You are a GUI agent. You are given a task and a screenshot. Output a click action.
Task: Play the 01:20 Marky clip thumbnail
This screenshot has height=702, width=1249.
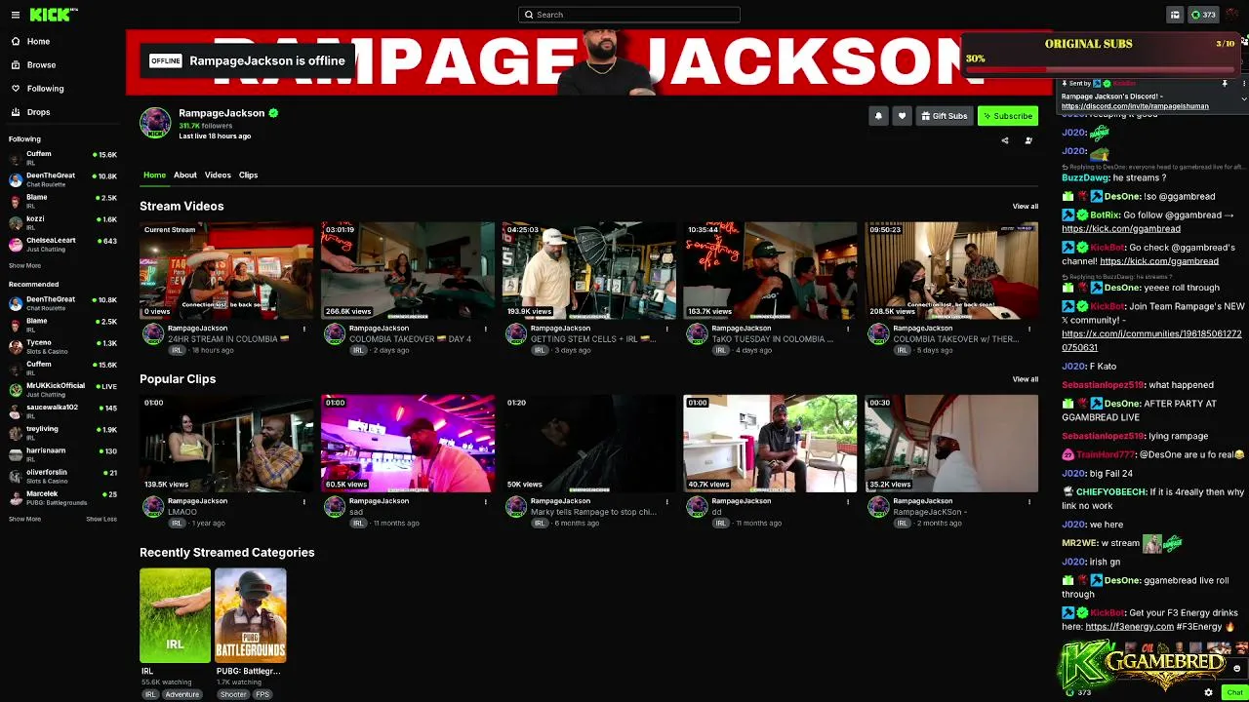[x=588, y=443]
